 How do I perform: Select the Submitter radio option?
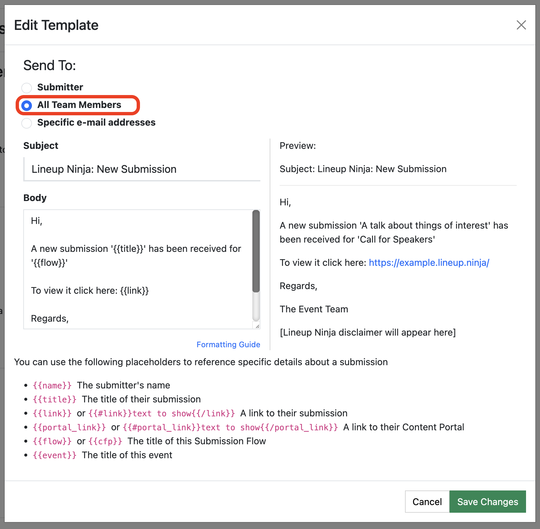[27, 88]
